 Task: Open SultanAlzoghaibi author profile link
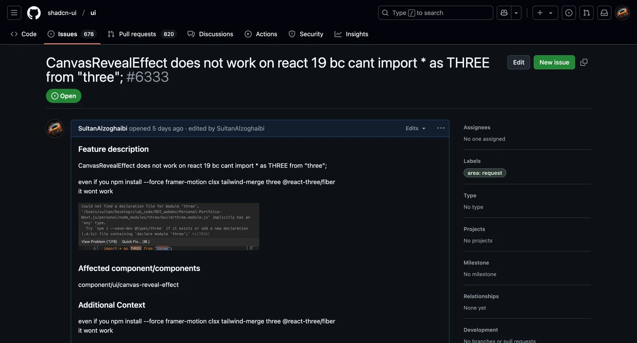[103, 129]
